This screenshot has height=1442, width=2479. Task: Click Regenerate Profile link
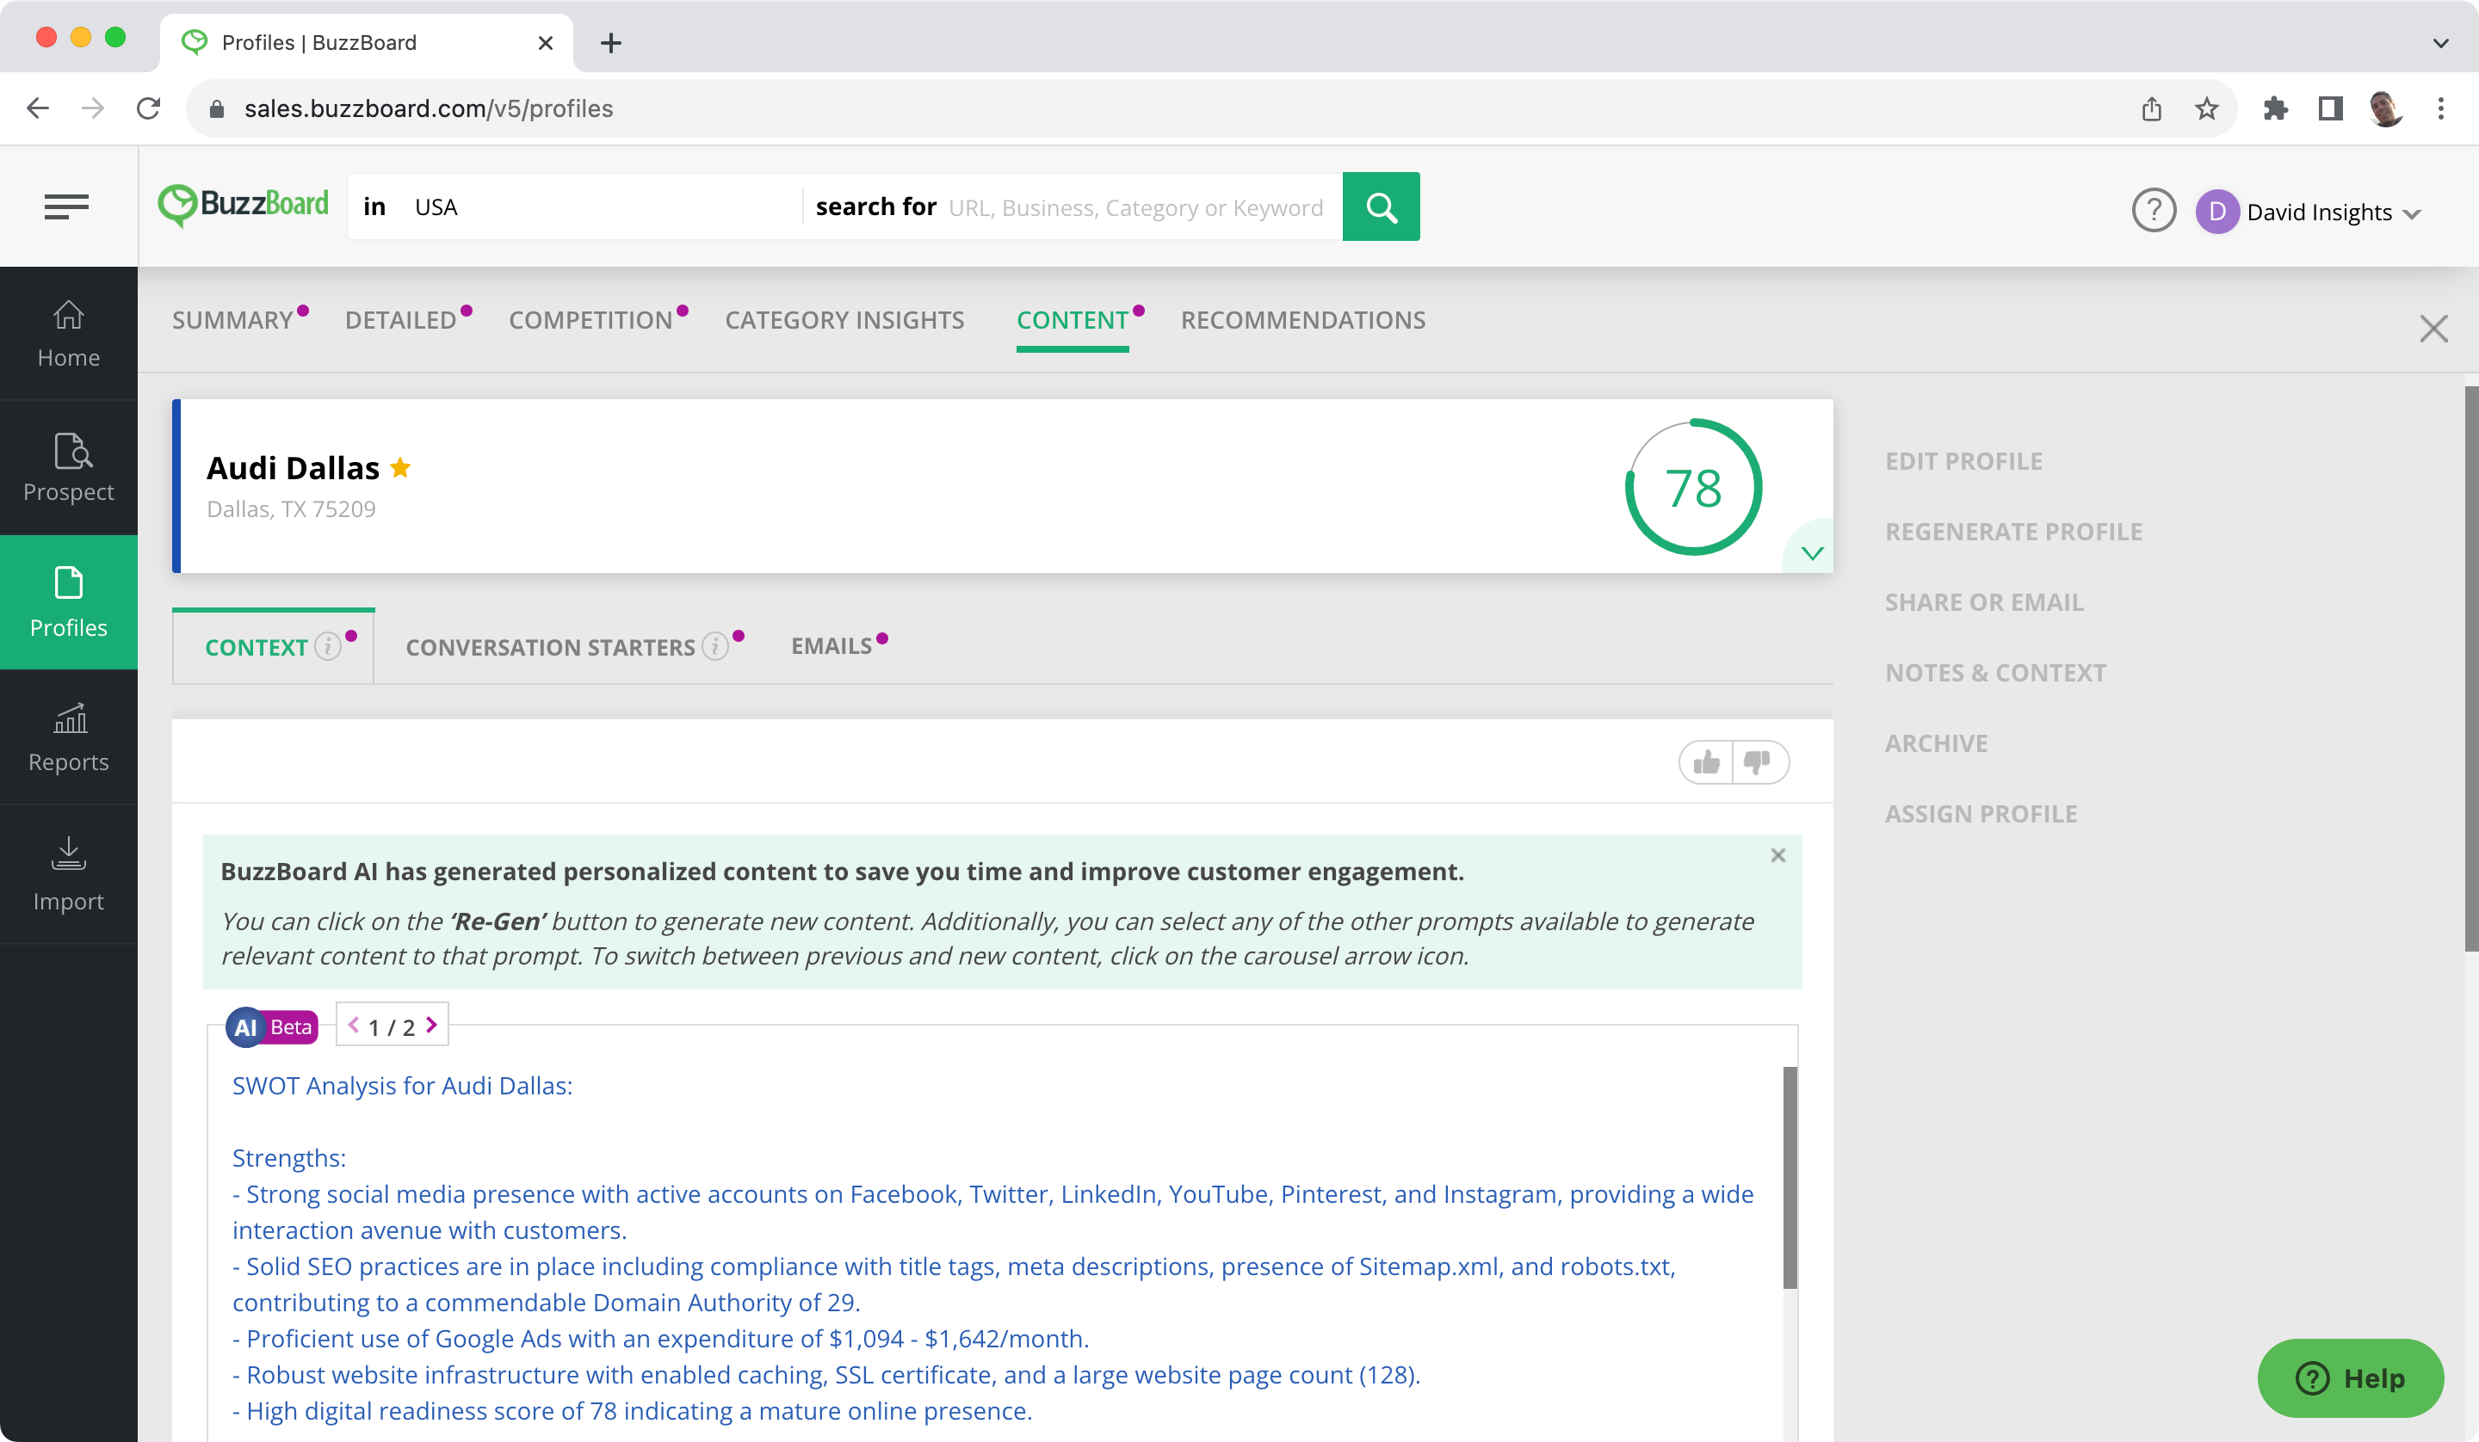(x=2012, y=531)
